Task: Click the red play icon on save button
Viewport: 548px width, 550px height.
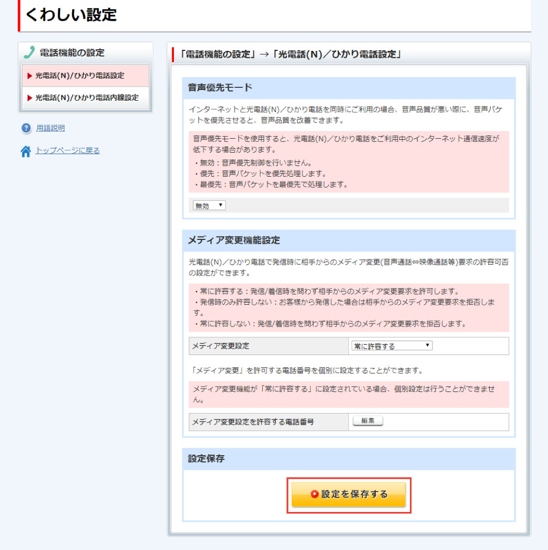Action: tap(315, 494)
